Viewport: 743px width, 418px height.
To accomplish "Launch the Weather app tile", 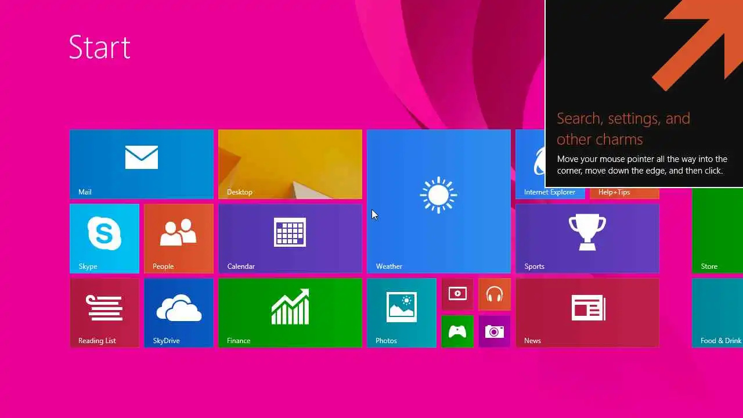I will 439,201.
